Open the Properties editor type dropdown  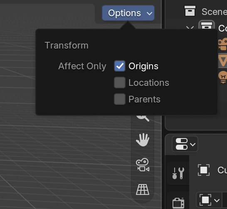[x=185, y=144]
